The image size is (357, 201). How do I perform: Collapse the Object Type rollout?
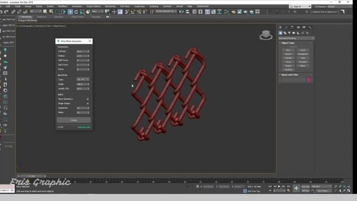pyautogui.click(x=288, y=43)
